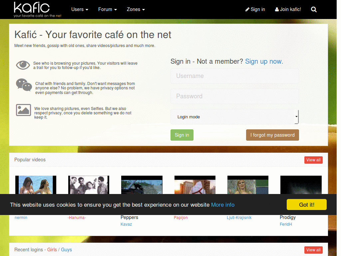Click the chat bubbles icon
Screen dimensions: 341x256
tap(24, 85)
